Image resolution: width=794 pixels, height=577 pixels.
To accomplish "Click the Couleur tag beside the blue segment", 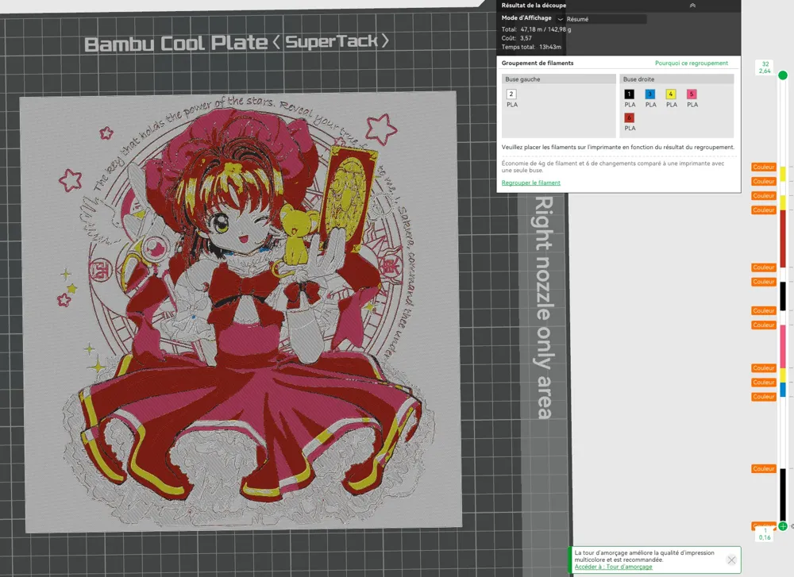I will 764,397.
